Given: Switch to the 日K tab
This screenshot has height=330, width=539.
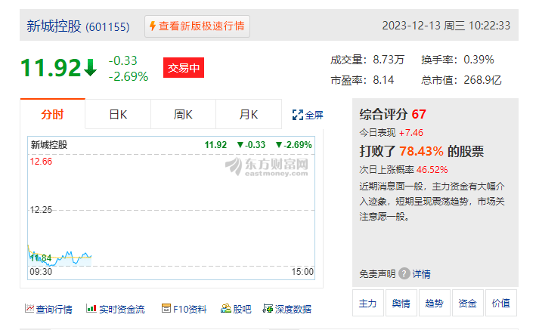Looking at the screenshot, I should click(x=118, y=114).
